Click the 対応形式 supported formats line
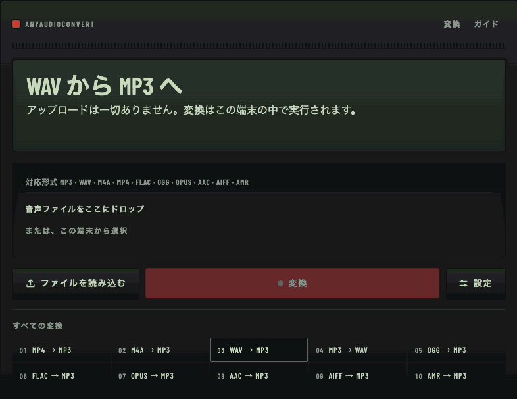This screenshot has height=399, width=517. [137, 182]
